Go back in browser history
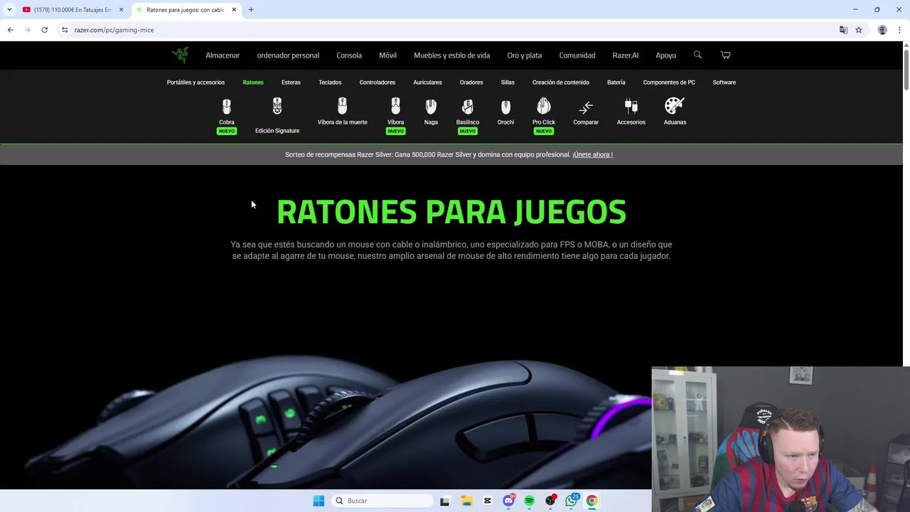The image size is (910, 512). 10,30
